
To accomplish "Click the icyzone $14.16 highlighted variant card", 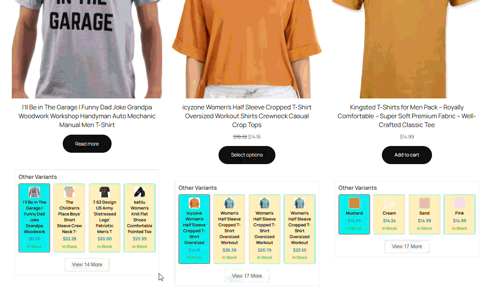I will 194,229.
